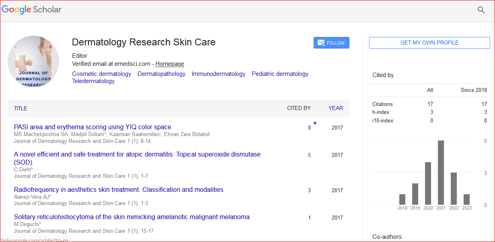View the 8 citations for PASI article
The width and height of the screenshot is (495, 242).
pos(309,128)
